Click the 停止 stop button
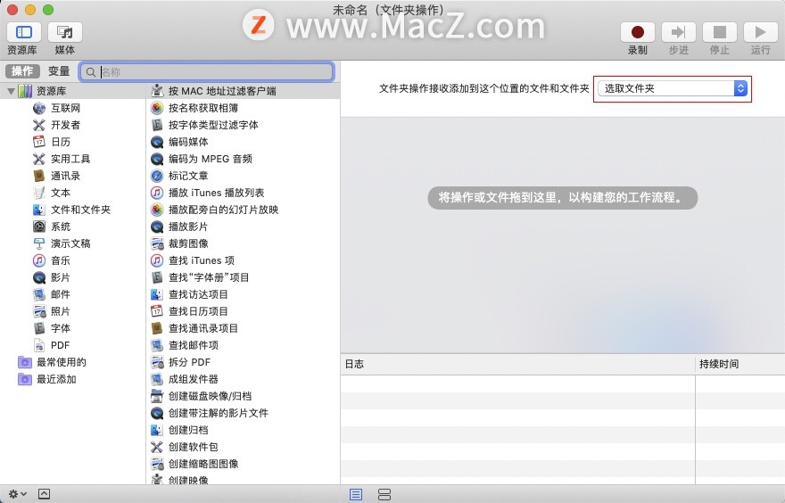785x503 pixels. pyautogui.click(x=719, y=32)
